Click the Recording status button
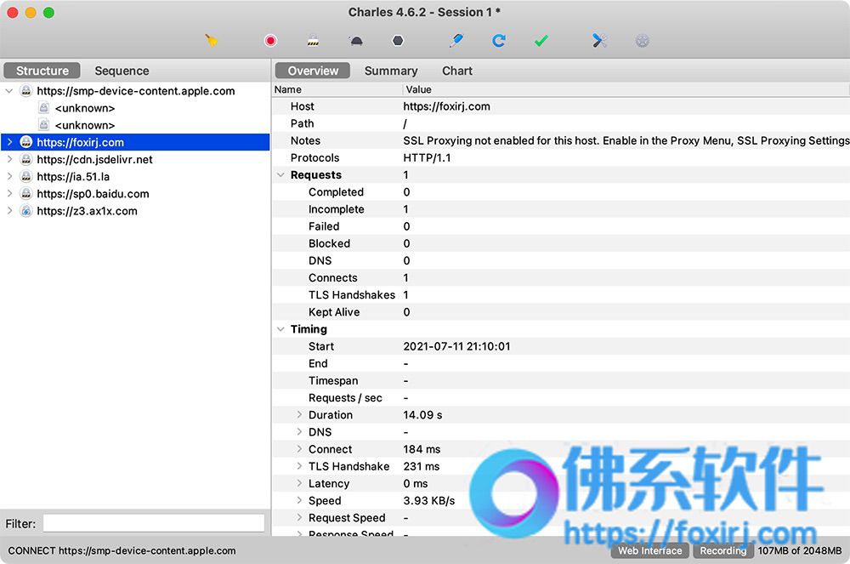 723,550
